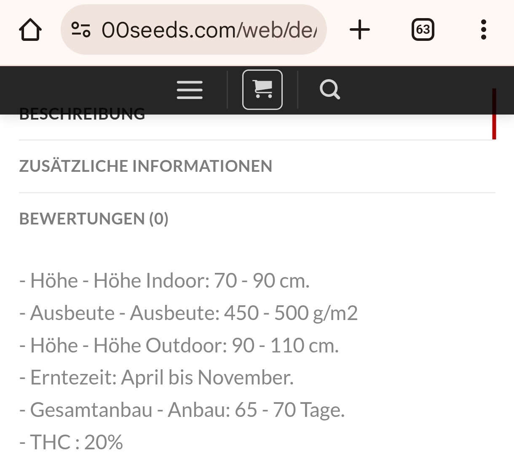The height and width of the screenshot is (459, 514).
Task: Tap the browser home icon
Action: [x=30, y=30]
